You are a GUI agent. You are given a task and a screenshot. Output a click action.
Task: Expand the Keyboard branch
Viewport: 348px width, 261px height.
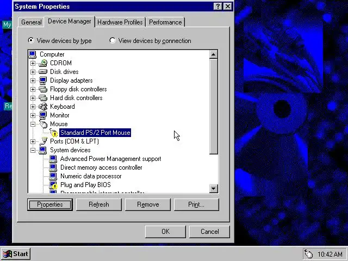(x=33, y=107)
